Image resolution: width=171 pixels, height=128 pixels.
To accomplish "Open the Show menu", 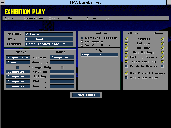I will point(91,18).
